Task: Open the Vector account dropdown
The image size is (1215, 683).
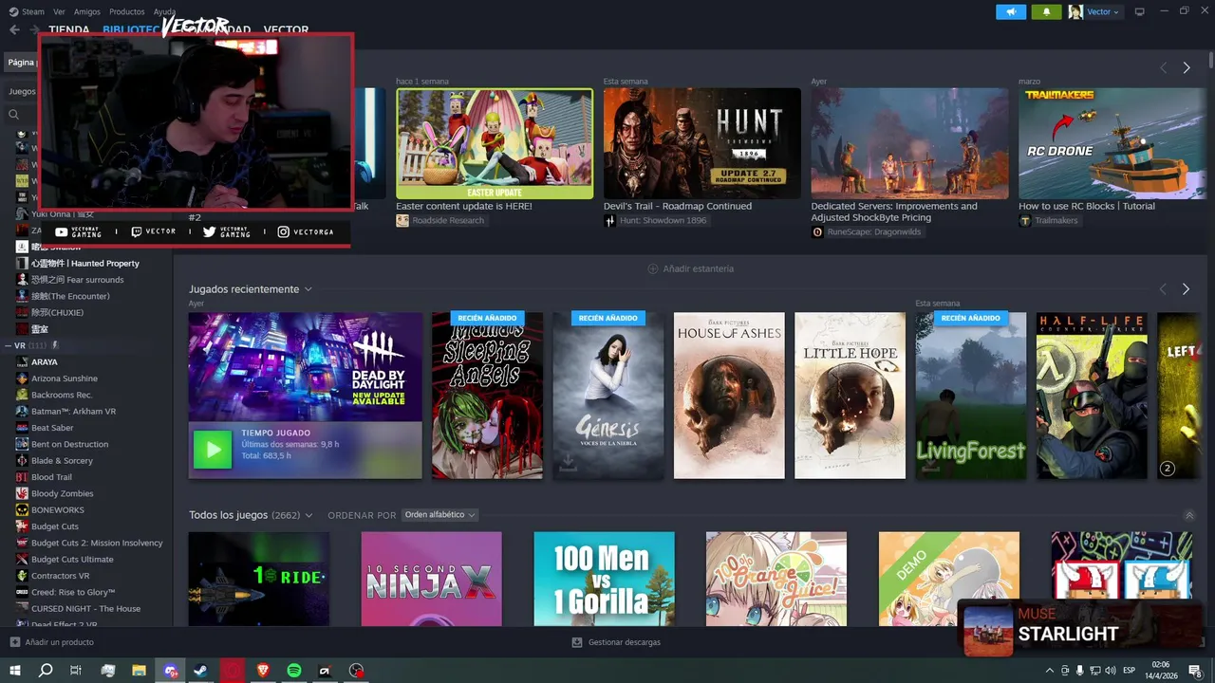Action: [x=1095, y=11]
